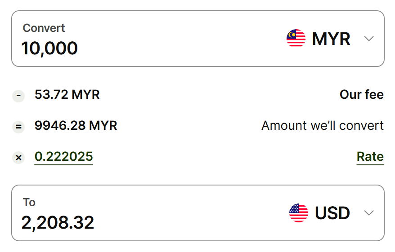Click the "Convert" field label

tap(44, 28)
